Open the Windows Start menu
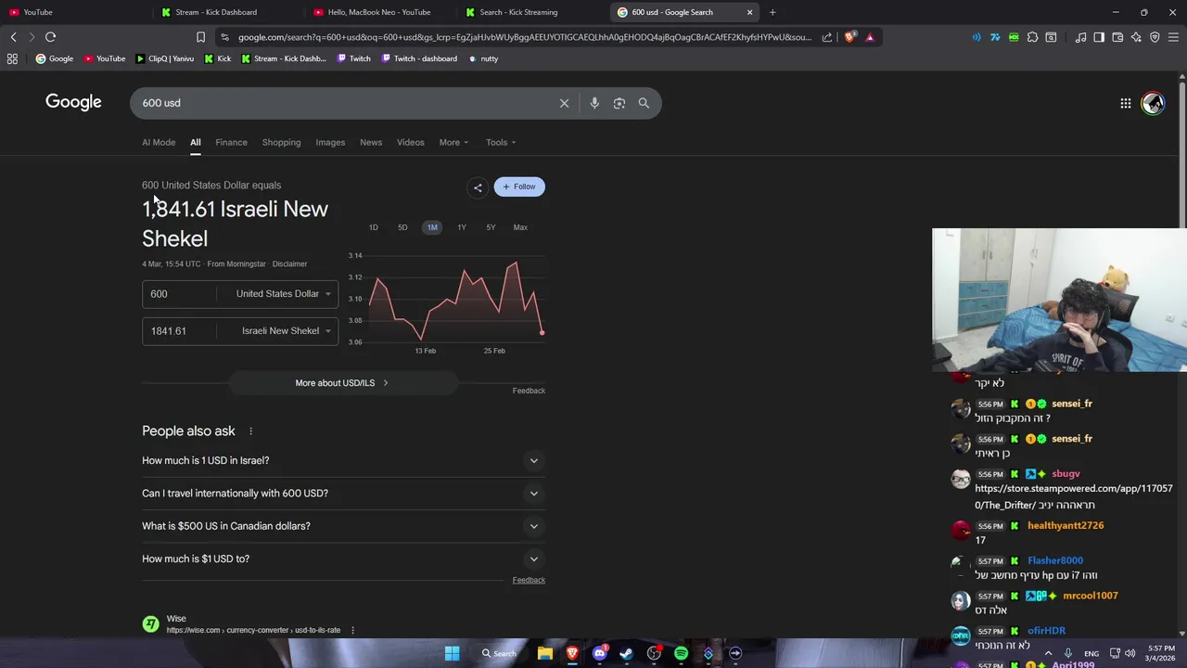Image resolution: width=1187 pixels, height=668 pixels. point(452,653)
